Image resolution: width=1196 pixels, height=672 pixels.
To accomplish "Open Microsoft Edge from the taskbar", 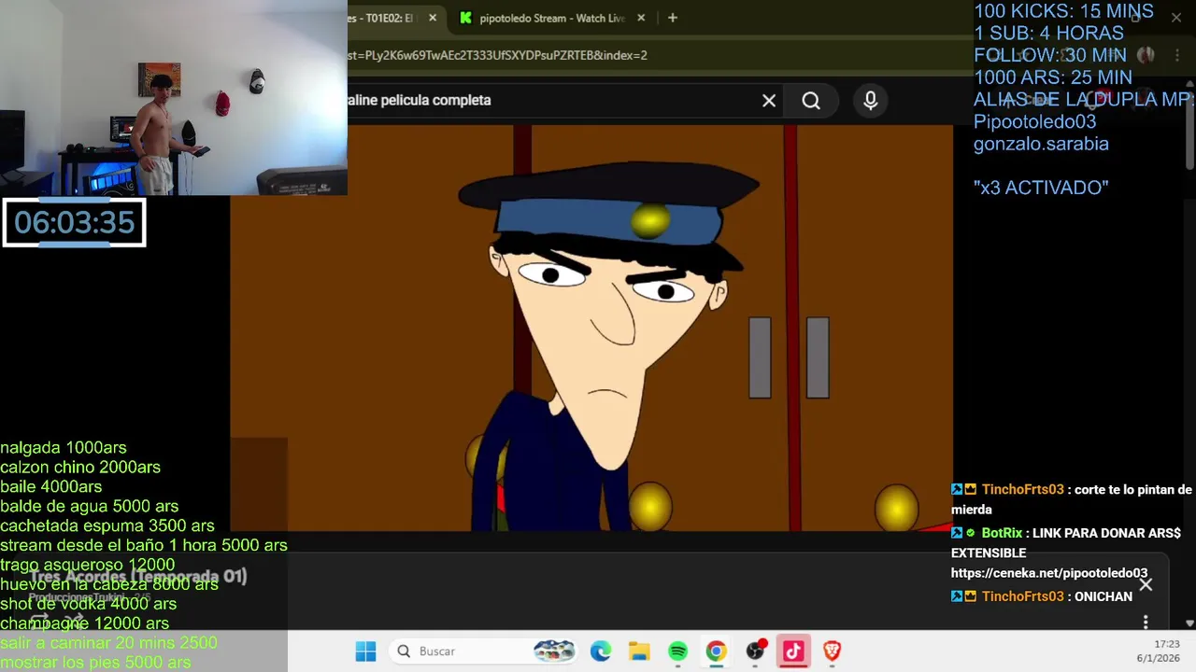I will click(x=601, y=651).
